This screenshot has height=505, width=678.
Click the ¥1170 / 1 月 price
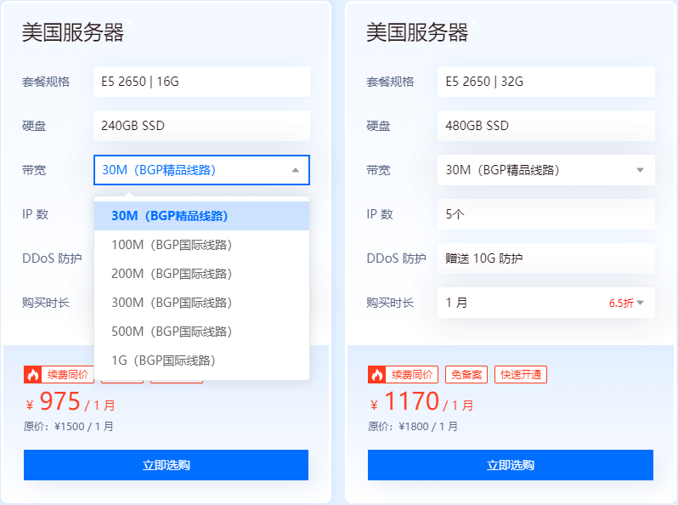coord(421,401)
